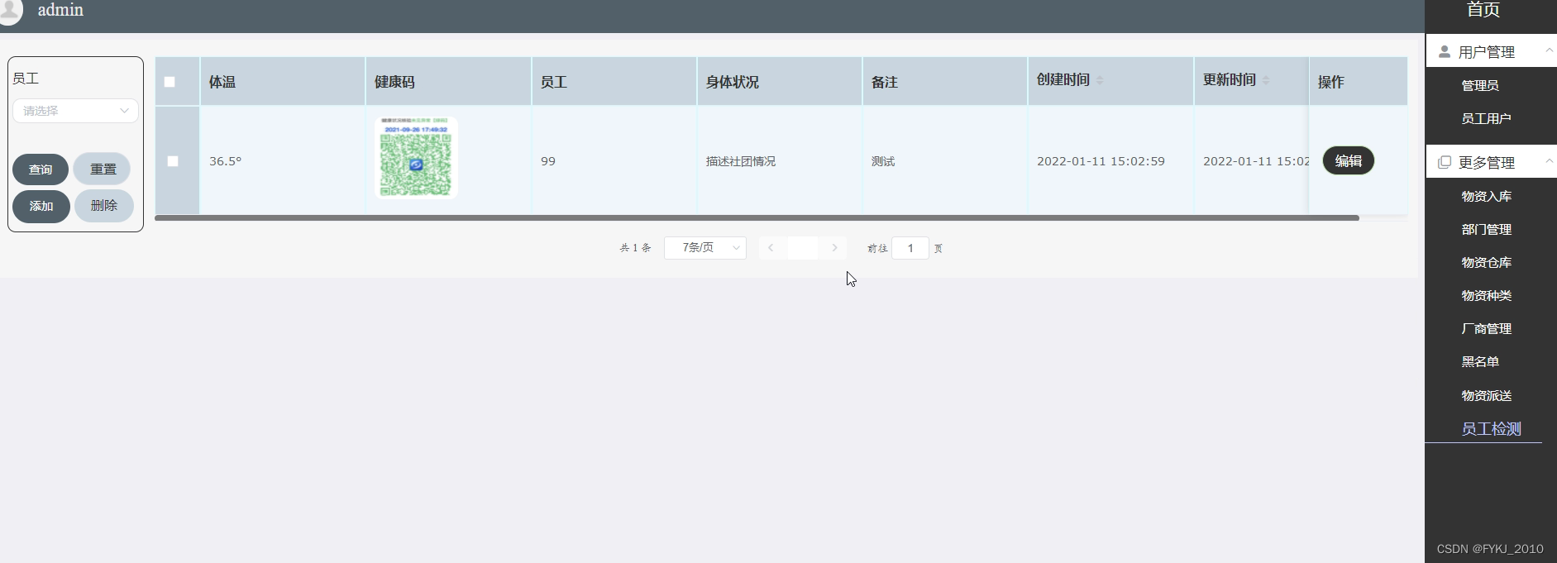Open the 管理员 menu item

1480,85
